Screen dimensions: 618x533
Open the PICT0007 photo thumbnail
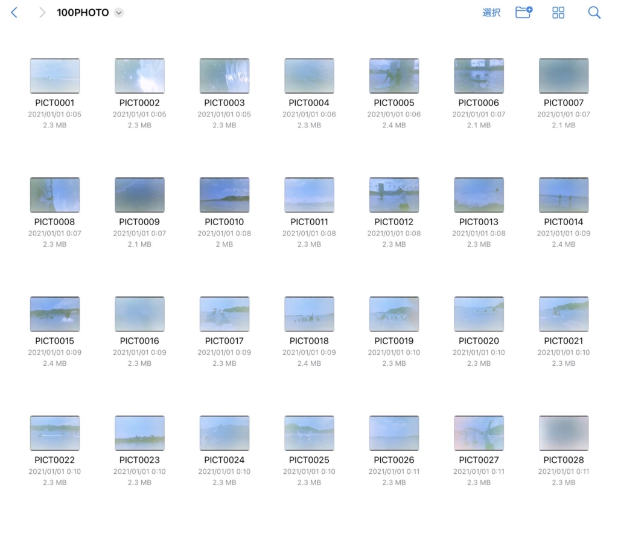(564, 75)
